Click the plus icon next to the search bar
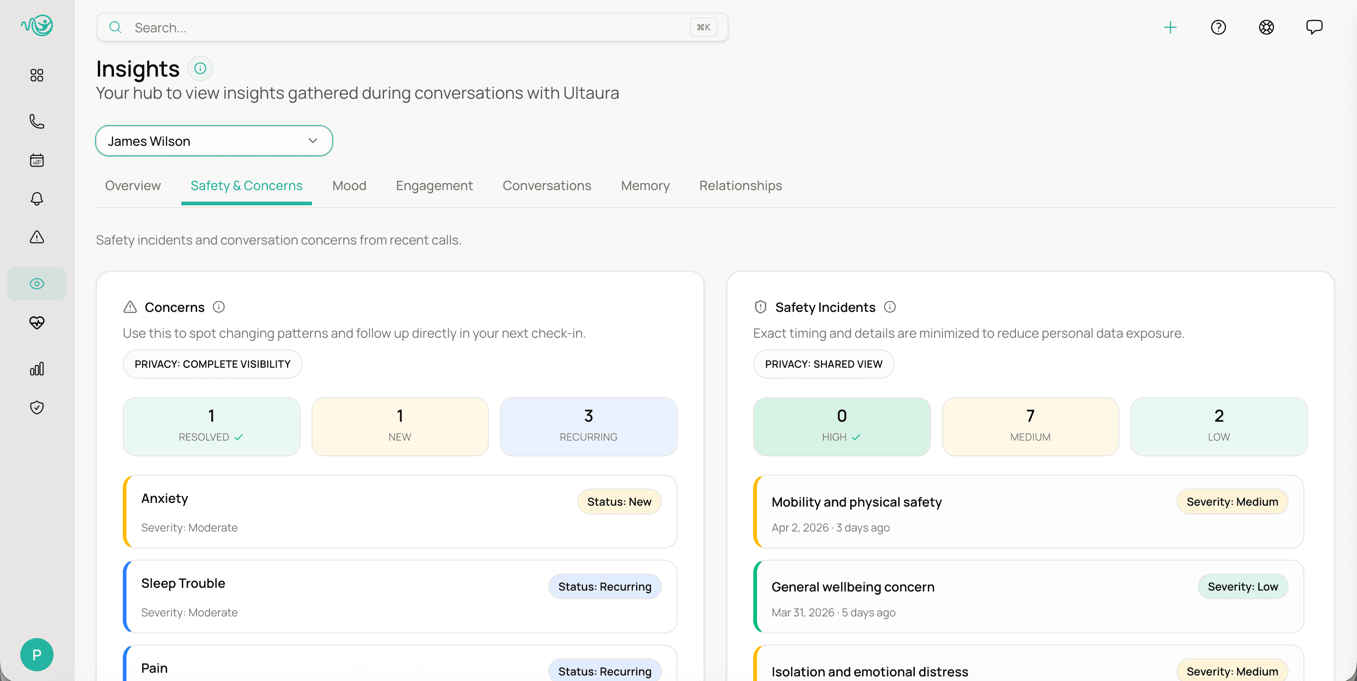Viewport: 1357px width, 681px height. [x=1170, y=27]
